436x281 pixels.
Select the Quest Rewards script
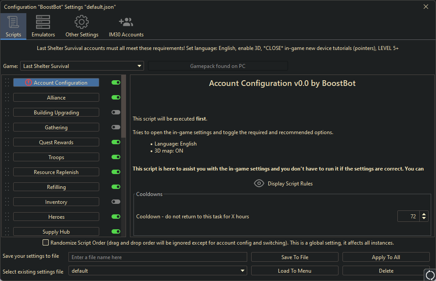coord(56,142)
